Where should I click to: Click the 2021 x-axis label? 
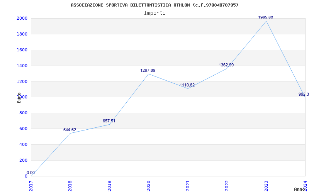click(188, 186)
